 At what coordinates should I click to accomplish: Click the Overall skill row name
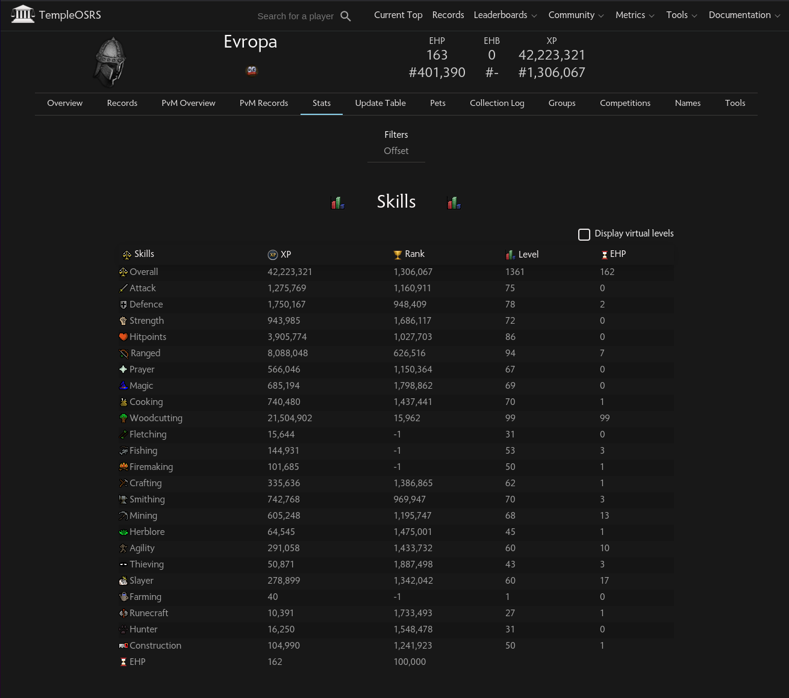tap(144, 272)
